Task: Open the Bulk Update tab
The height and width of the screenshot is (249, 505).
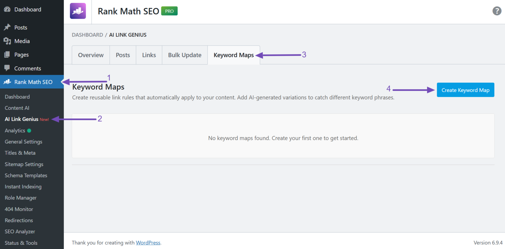Action: (x=185, y=55)
